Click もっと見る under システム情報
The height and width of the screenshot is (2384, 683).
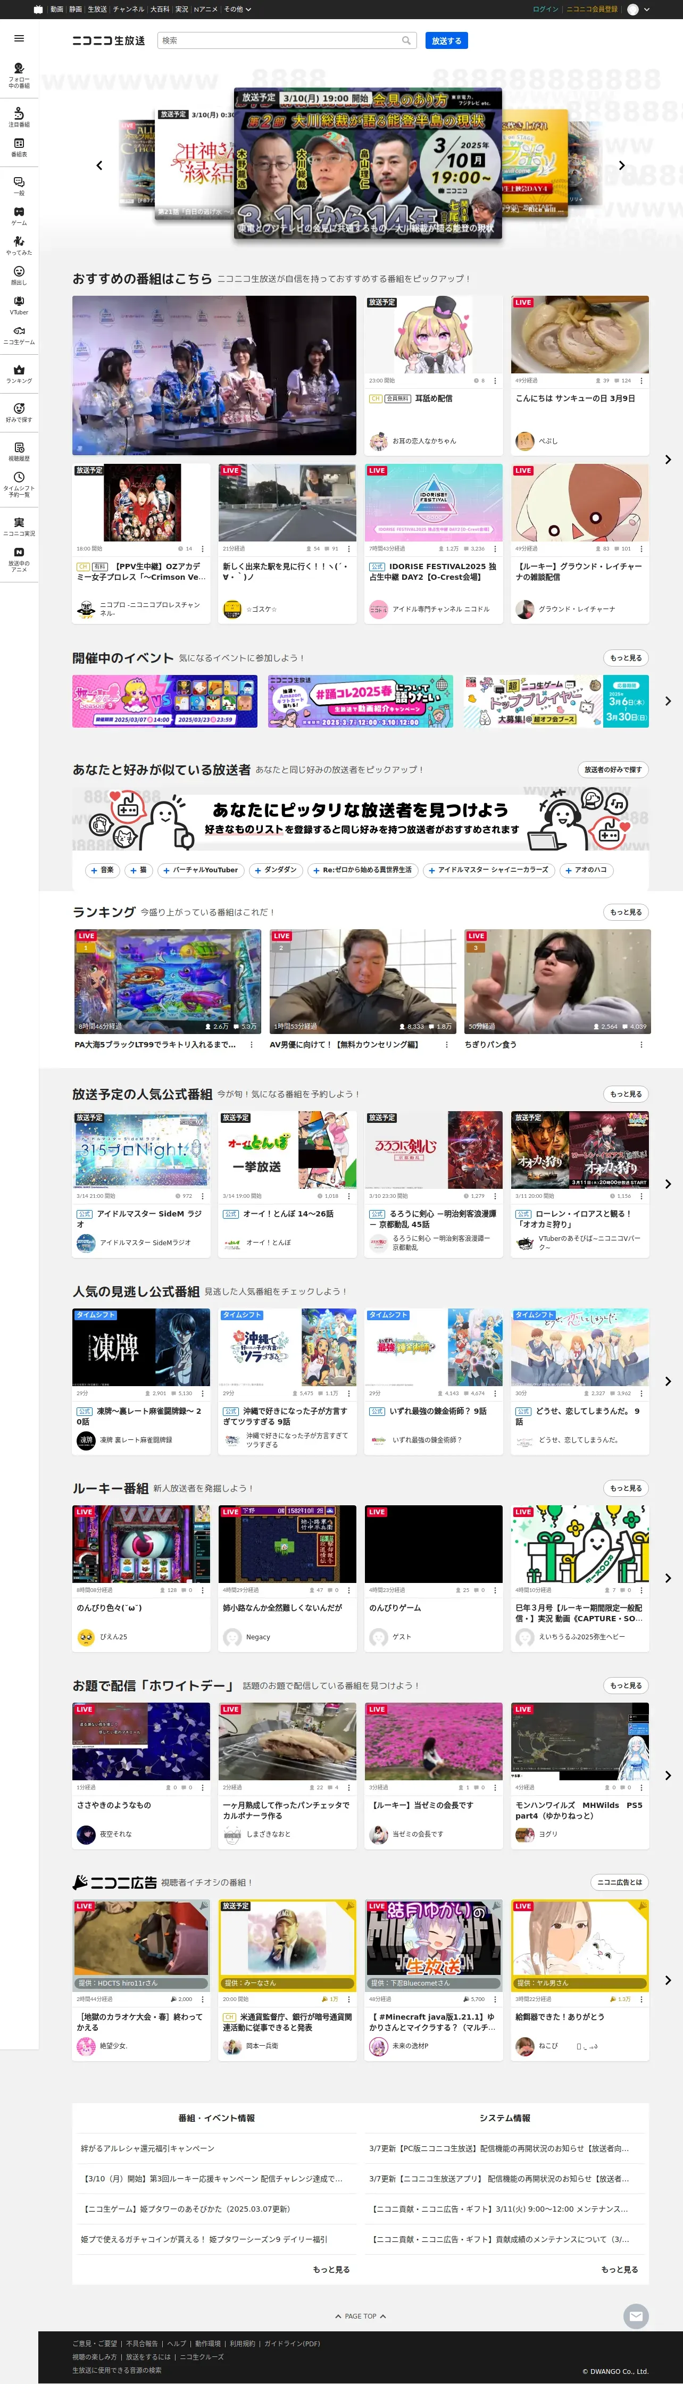pos(619,2269)
